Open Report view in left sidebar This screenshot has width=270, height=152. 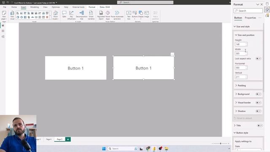pyautogui.click(x=3, y=25)
